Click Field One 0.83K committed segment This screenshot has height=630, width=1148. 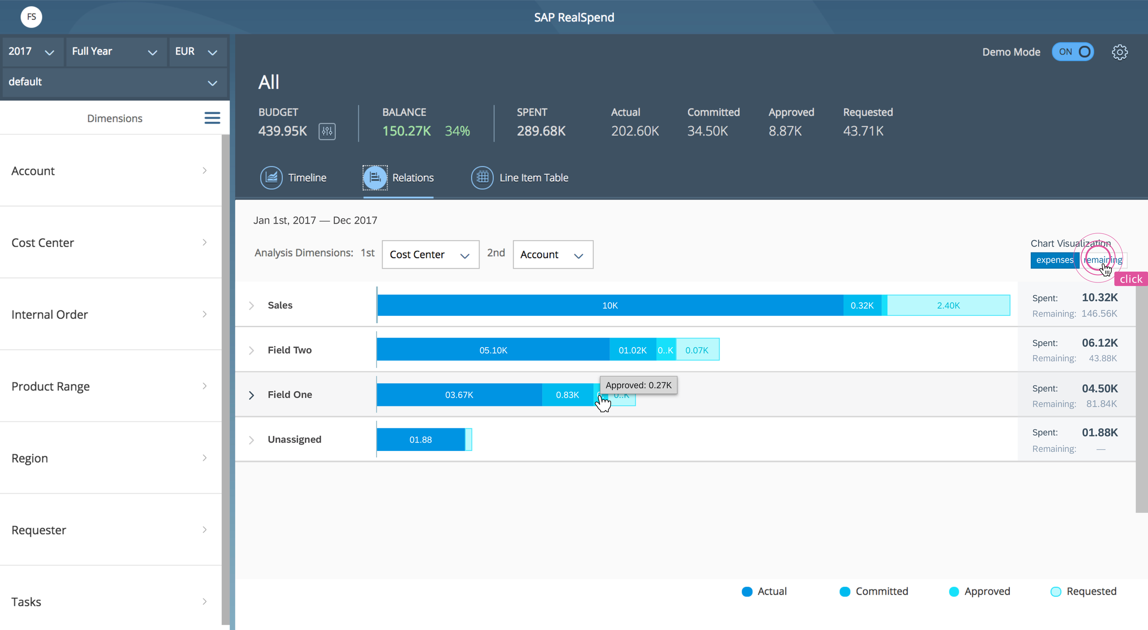tap(568, 395)
